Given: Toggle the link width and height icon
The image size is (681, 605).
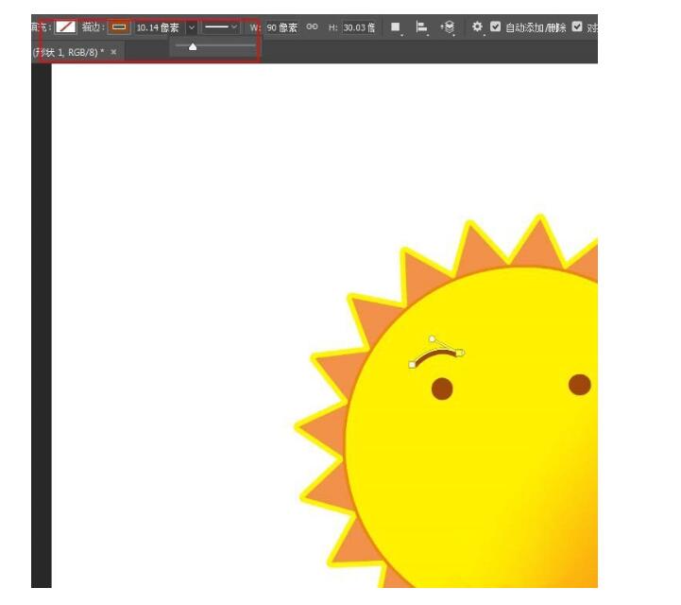Looking at the screenshot, I should tap(312, 27).
